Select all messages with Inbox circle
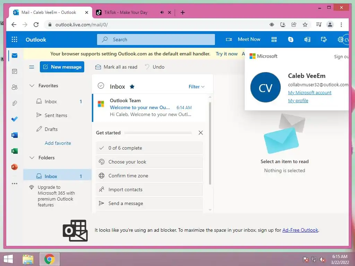The width and height of the screenshot is (355, 266). (x=101, y=86)
